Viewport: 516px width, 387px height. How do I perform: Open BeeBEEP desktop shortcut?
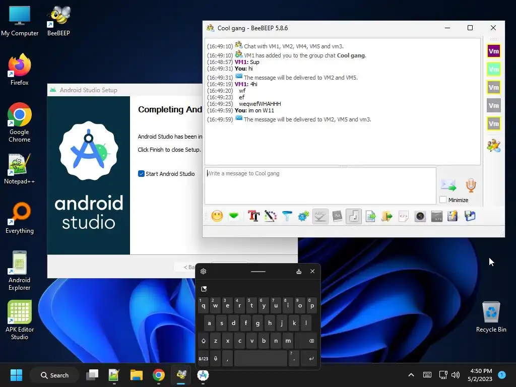[58, 21]
